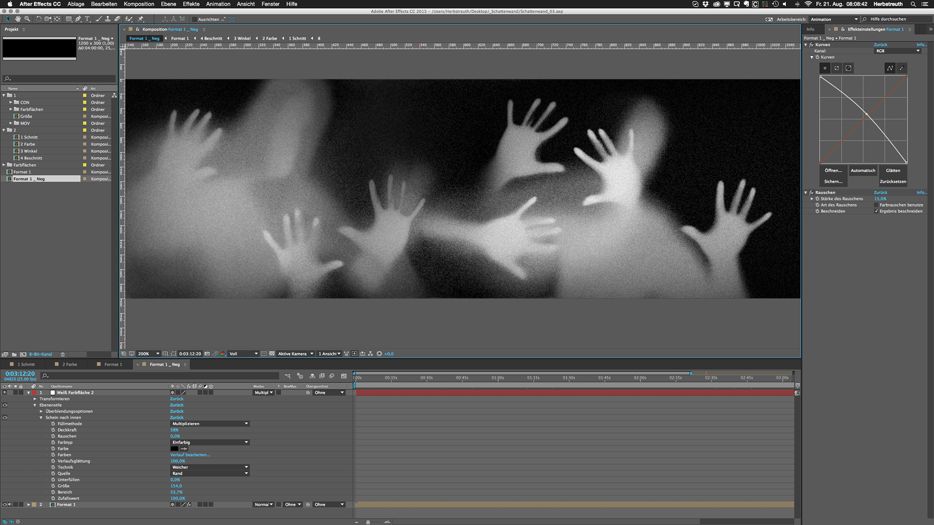
Task: Select the Eraser tool
Action: [x=117, y=19]
